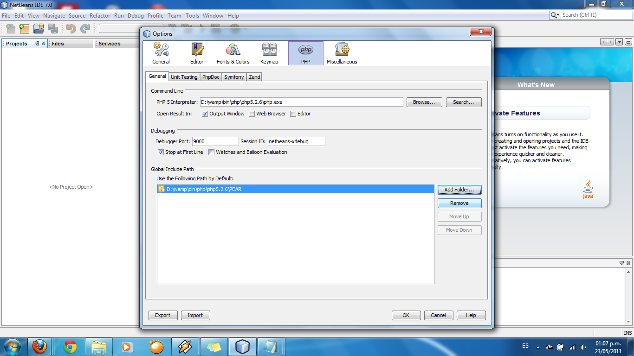Disable the Output Window result option
Screen dimensions: 634x356
(205, 114)
